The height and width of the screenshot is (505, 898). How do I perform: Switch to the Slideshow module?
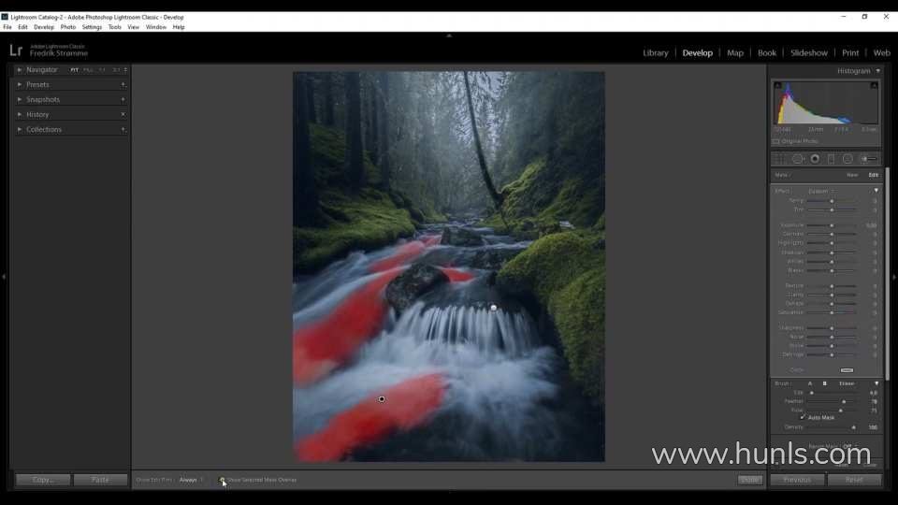[808, 52]
